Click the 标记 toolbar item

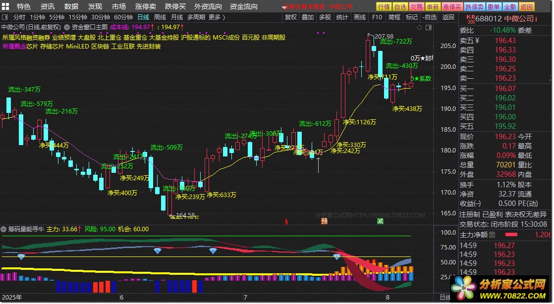(x=412, y=17)
